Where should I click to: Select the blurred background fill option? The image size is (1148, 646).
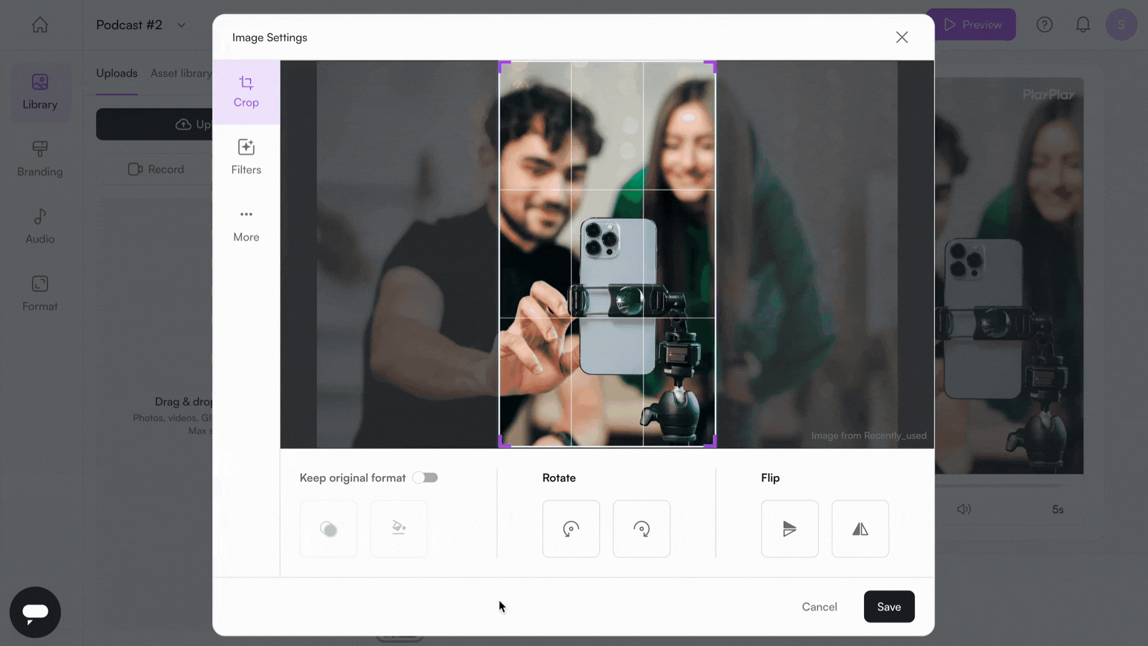328,529
